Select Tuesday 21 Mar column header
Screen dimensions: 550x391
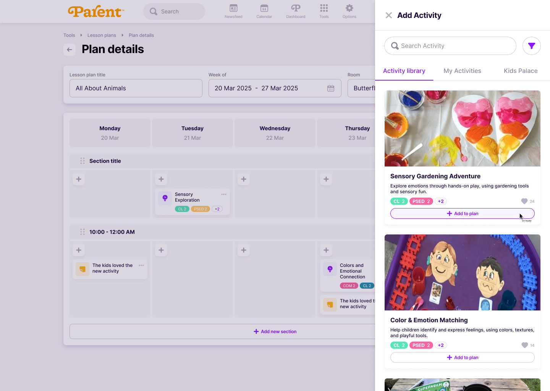192,133
